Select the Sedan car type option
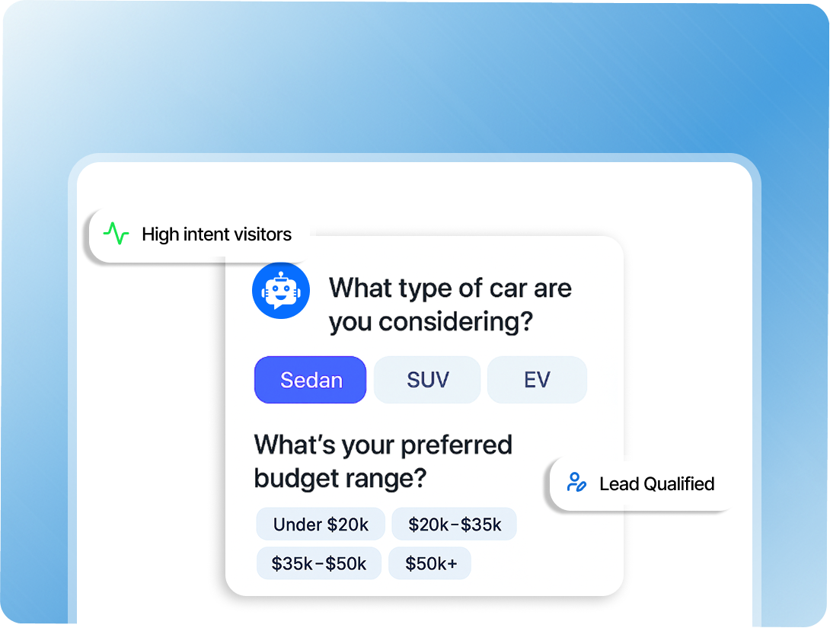Image resolution: width=830 pixels, height=628 pixels. point(311,380)
